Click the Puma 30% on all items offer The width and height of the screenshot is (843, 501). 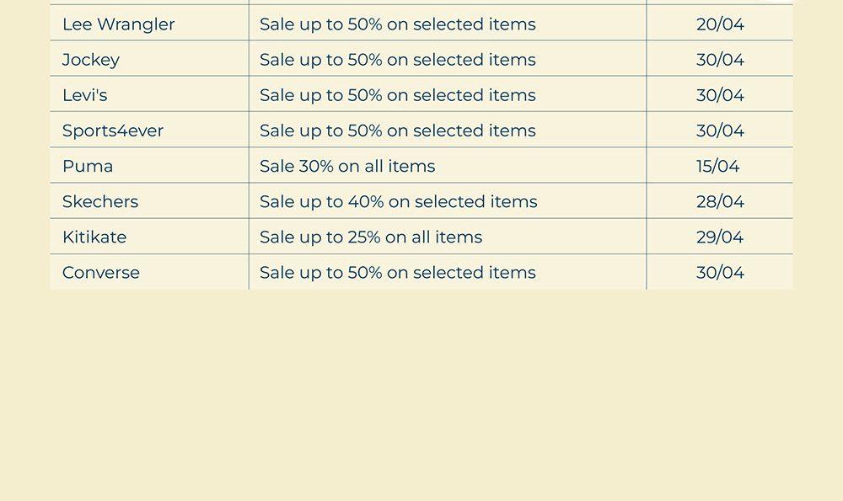tap(347, 166)
